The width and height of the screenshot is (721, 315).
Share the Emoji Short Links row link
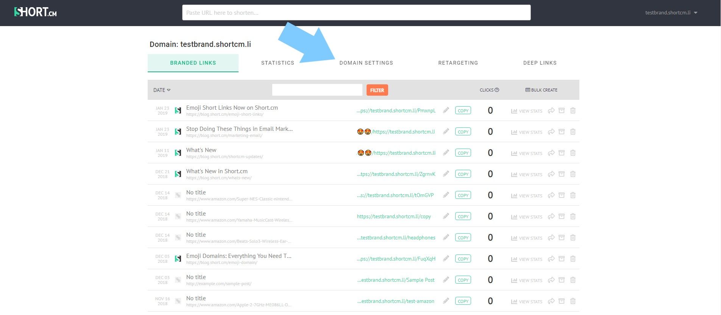pos(551,110)
